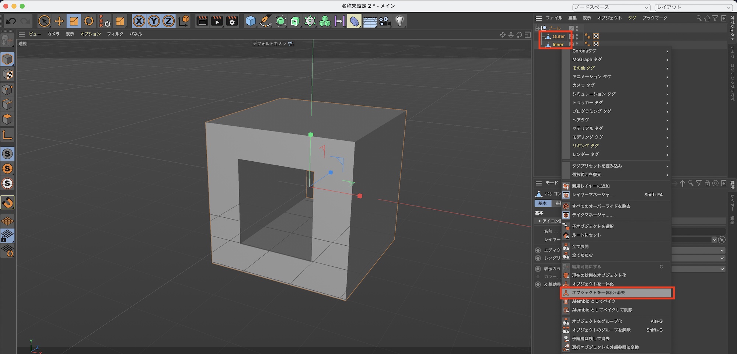The image size is (737, 354).
Task: Click the checkerboard texture tag on Outer
Action: pyautogui.click(x=596, y=36)
